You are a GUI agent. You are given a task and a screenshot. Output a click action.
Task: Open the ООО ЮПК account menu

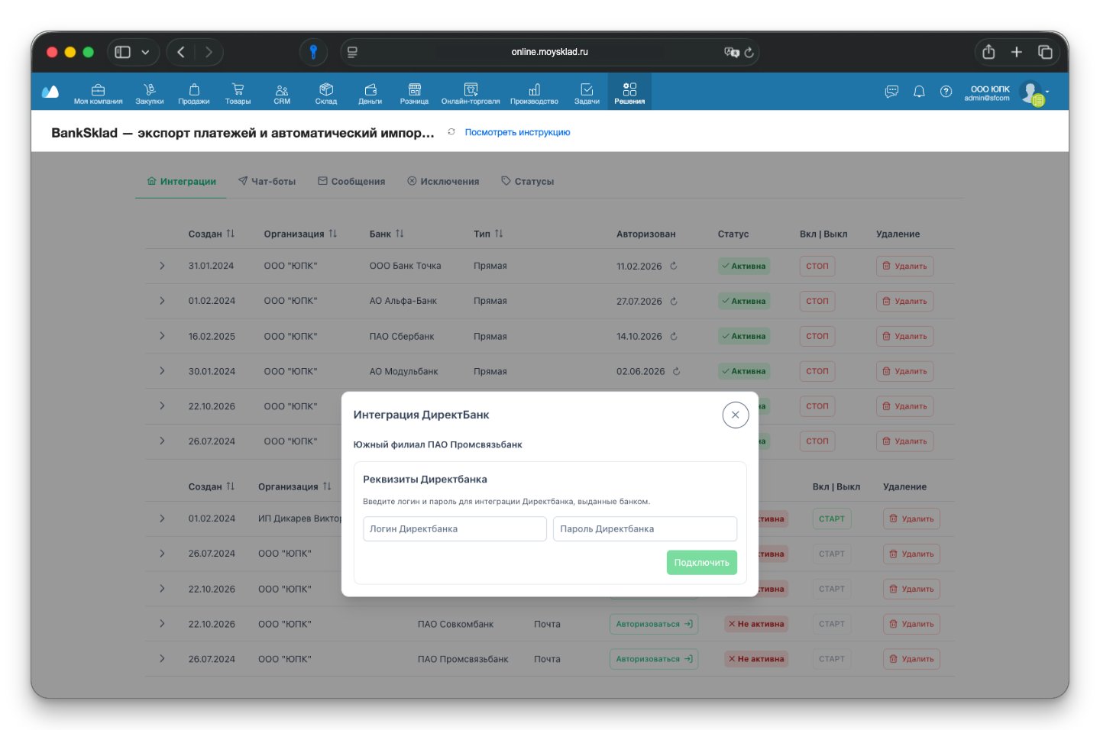coord(1007,93)
